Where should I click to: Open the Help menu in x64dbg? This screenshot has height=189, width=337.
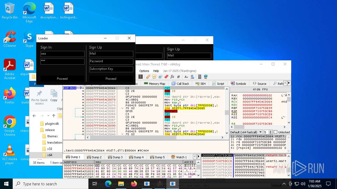tap(156, 71)
